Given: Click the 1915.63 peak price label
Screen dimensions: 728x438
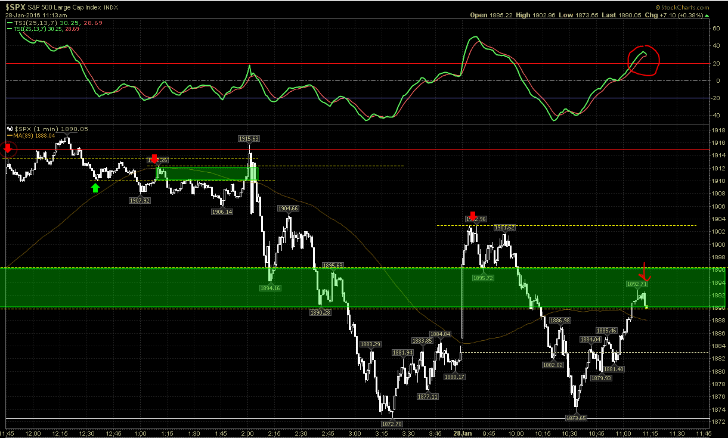Looking at the screenshot, I should [x=249, y=138].
